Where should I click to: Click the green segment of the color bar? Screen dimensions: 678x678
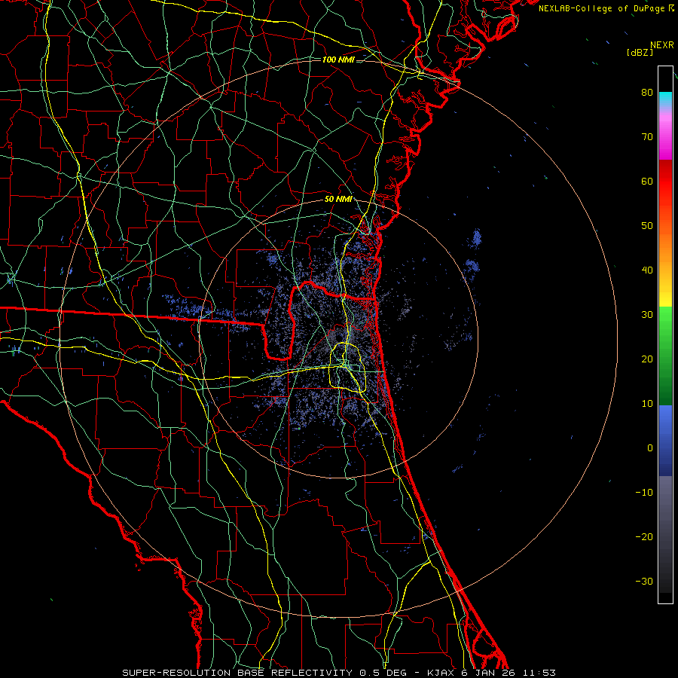665,356
